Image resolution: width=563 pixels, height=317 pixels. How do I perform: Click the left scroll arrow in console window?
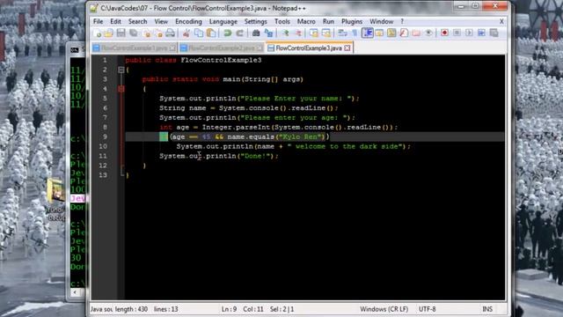pyautogui.click(x=75, y=292)
